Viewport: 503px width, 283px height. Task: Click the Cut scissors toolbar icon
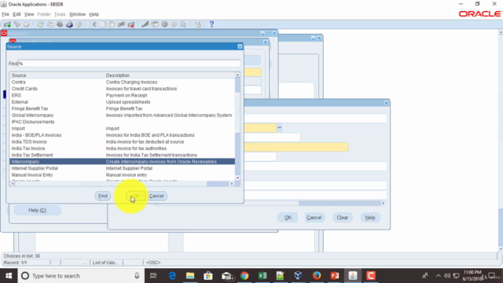click(93, 24)
